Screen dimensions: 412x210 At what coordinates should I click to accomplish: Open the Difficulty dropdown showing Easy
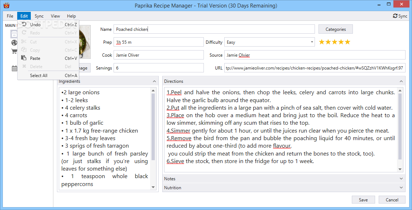pyautogui.click(x=269, y=42)
